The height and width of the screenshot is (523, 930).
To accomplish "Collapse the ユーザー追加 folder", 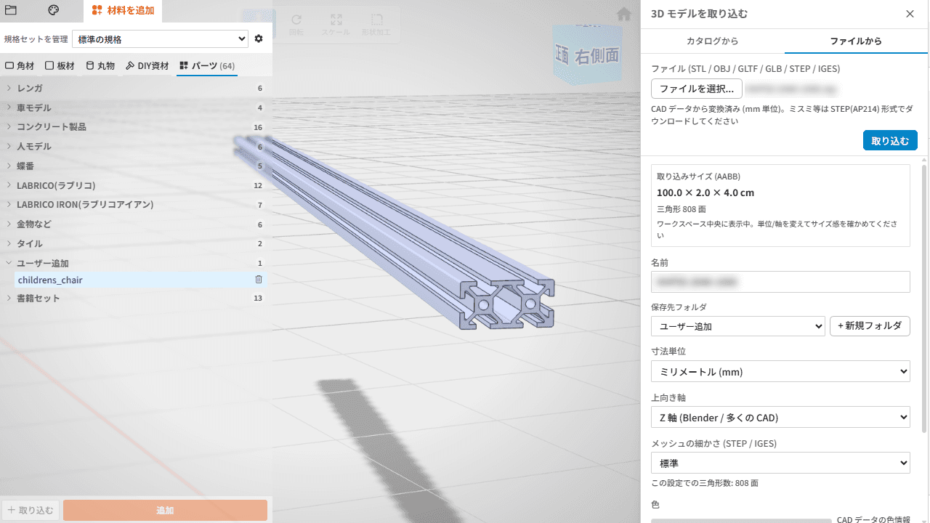I will (x=135, y=263).
